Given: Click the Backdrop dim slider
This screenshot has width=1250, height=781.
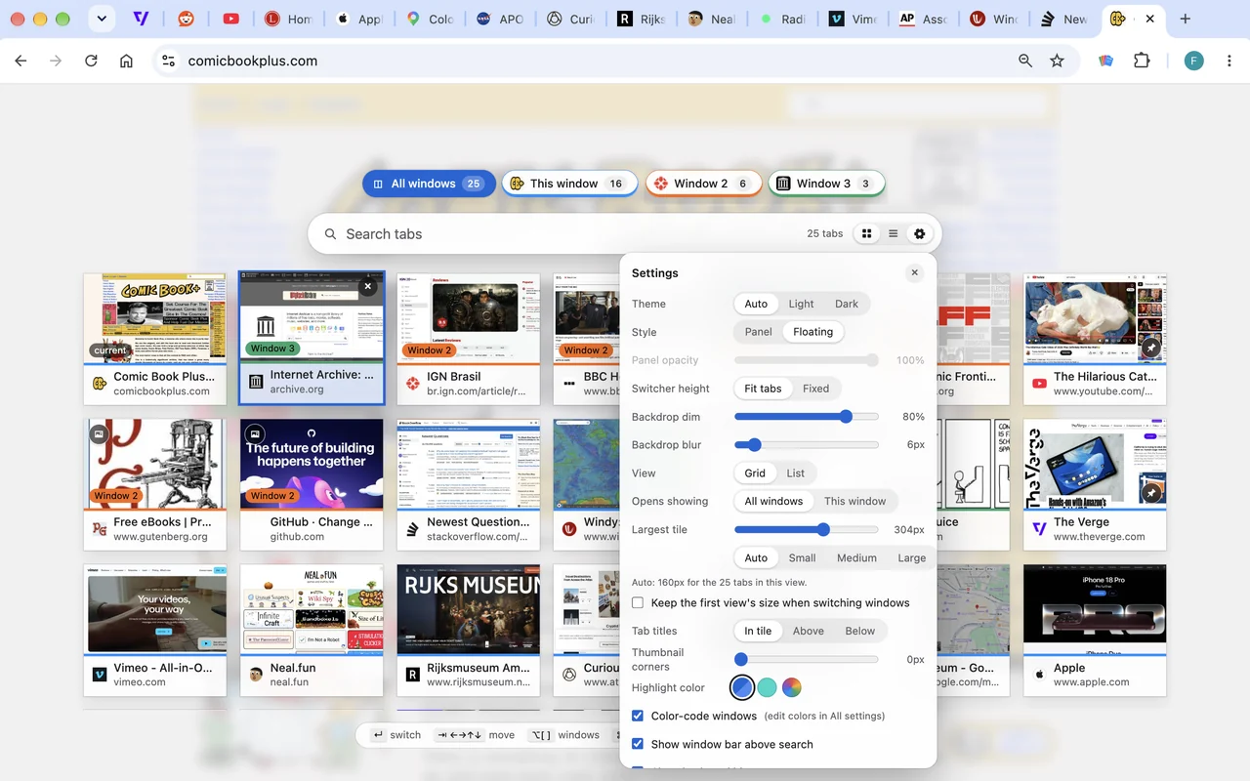Looking at the screenshot, I should click(x=807, y=417).
